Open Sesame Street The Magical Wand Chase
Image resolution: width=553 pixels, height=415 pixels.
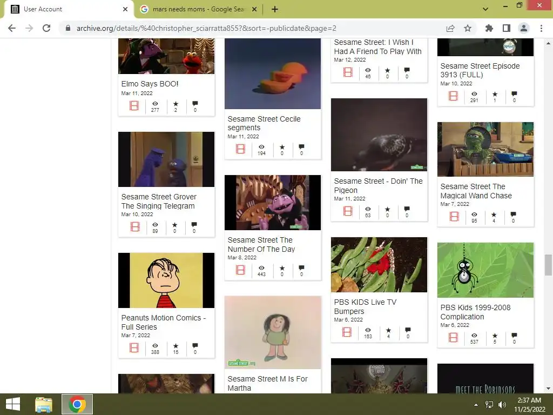(476, 191)
